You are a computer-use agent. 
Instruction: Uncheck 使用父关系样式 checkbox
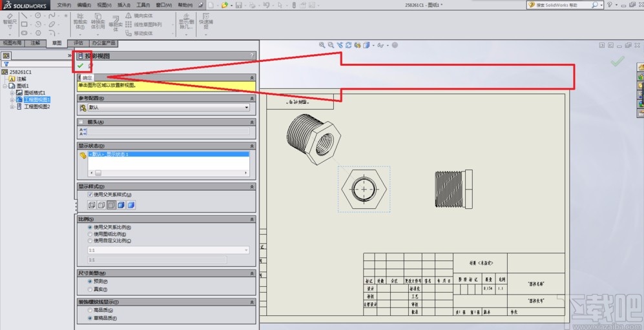(x=90, y=195)
